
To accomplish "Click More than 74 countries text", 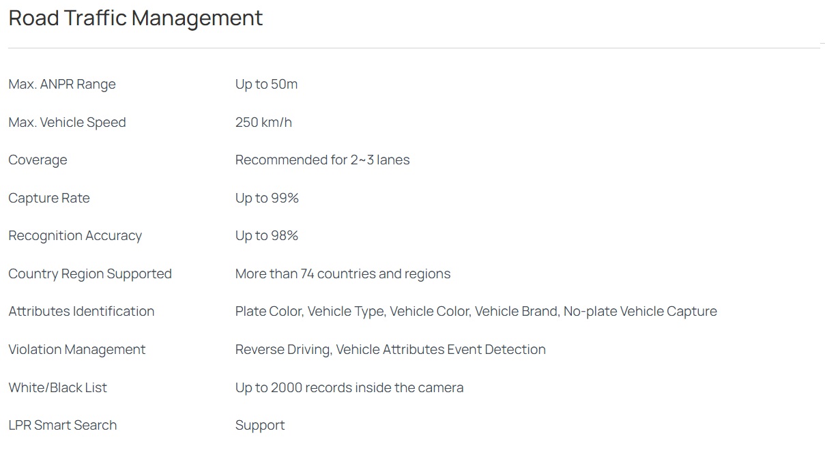I will pos(343,274).
